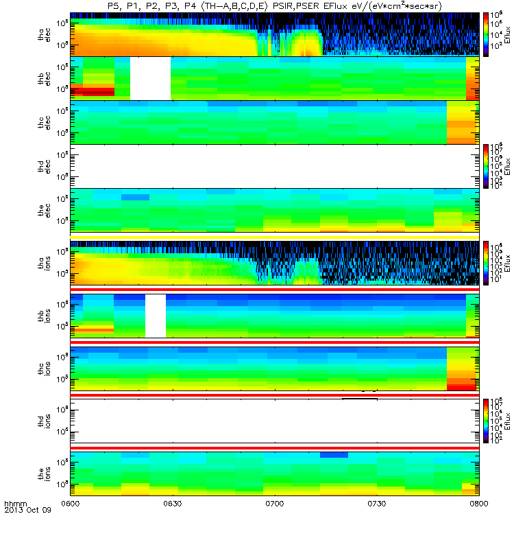Viewport: 514px width, 549px height.
Task: Click inside the empty thd ions plot area
Action: (275, 421)
